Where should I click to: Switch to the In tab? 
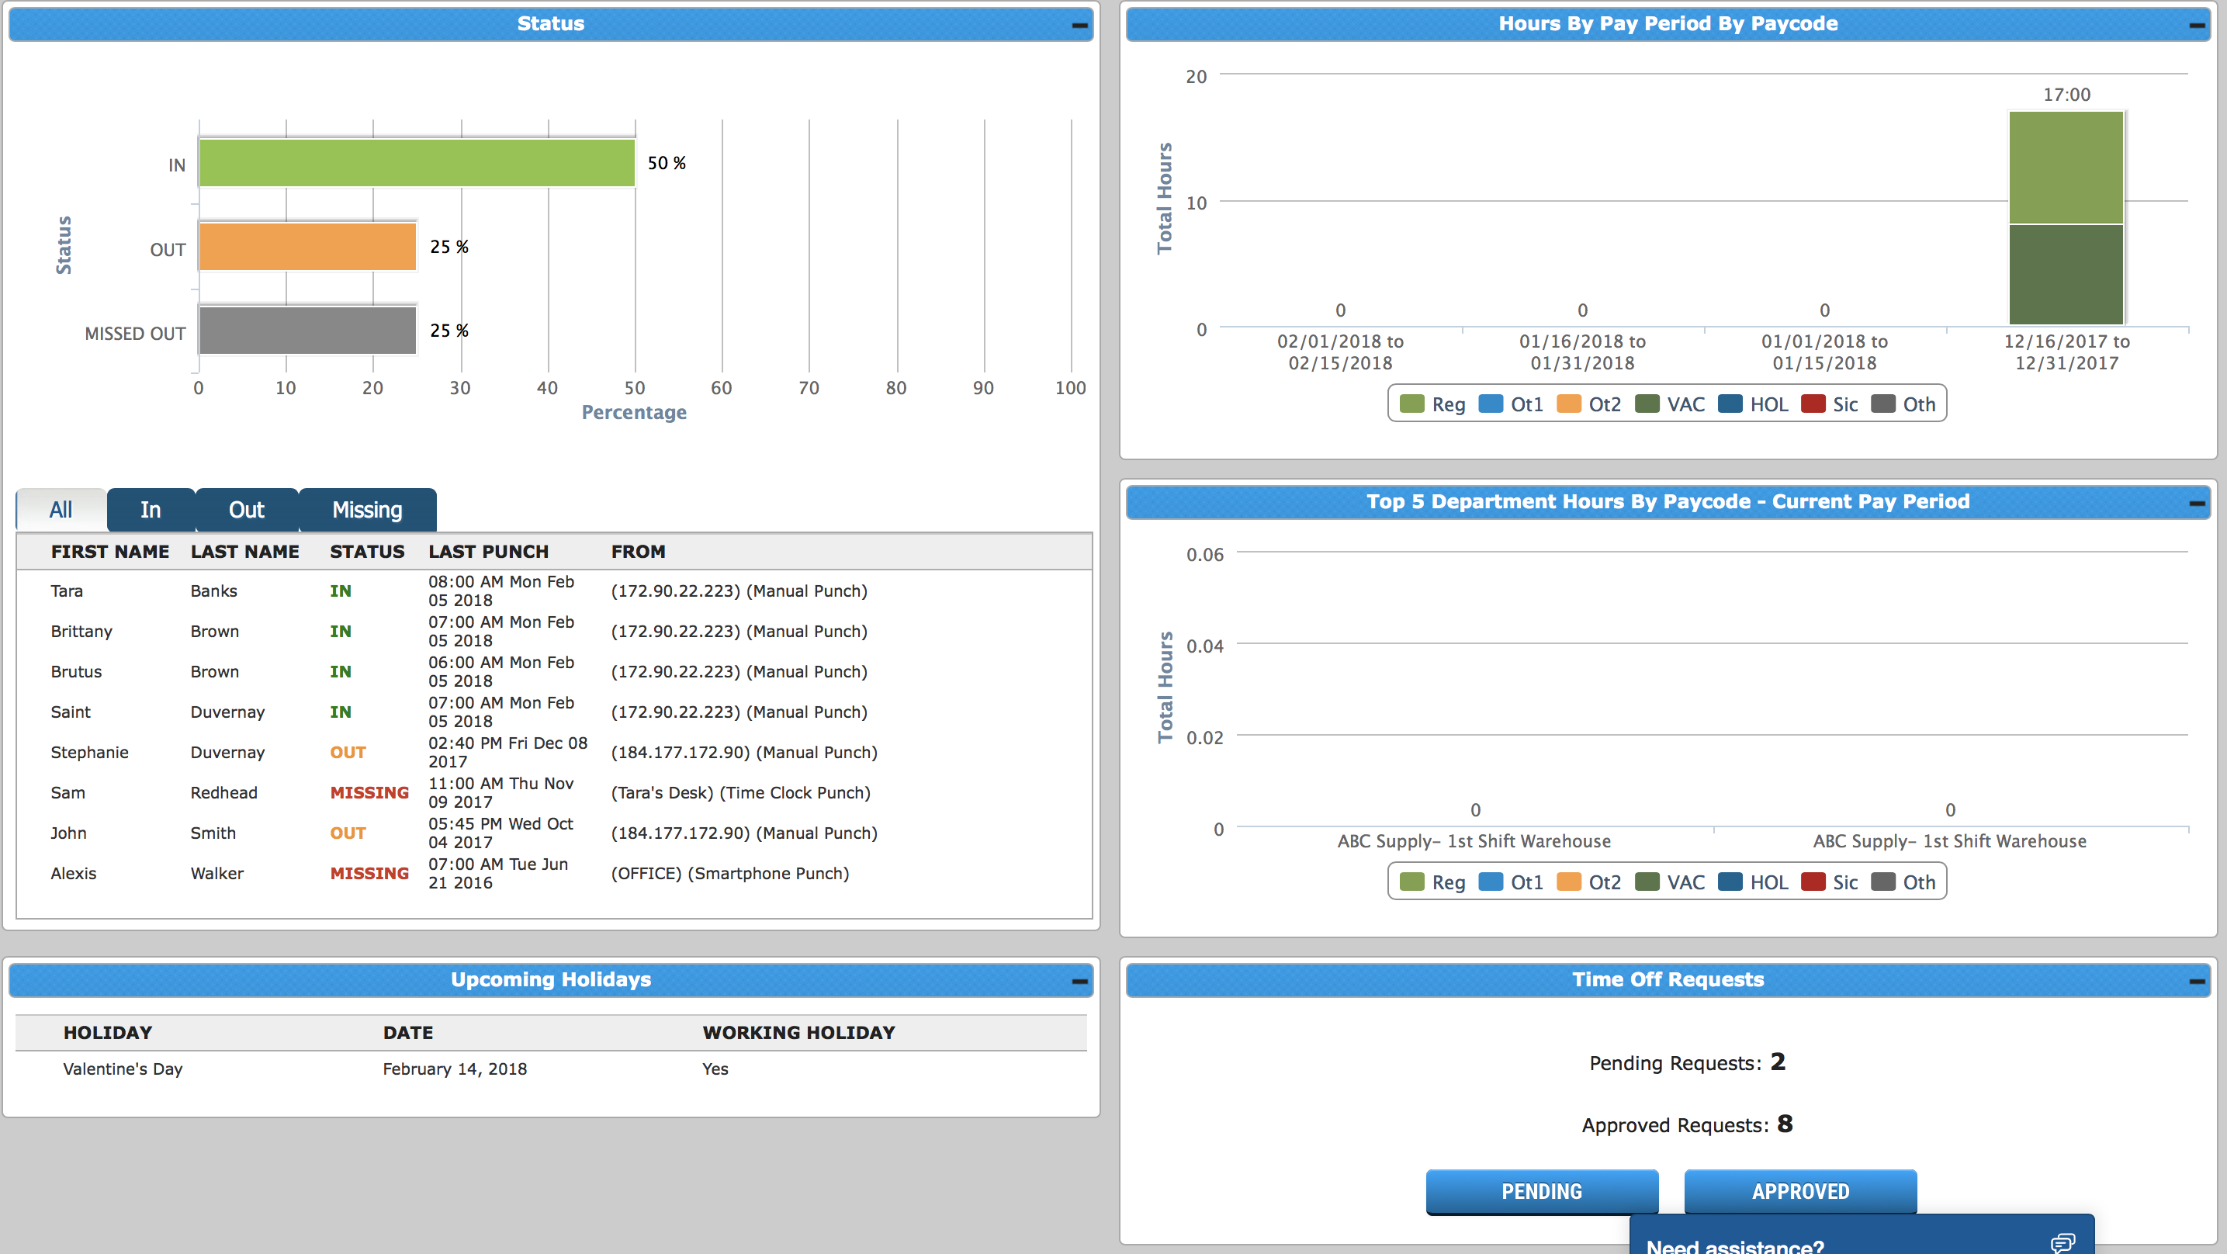(151, 511)
